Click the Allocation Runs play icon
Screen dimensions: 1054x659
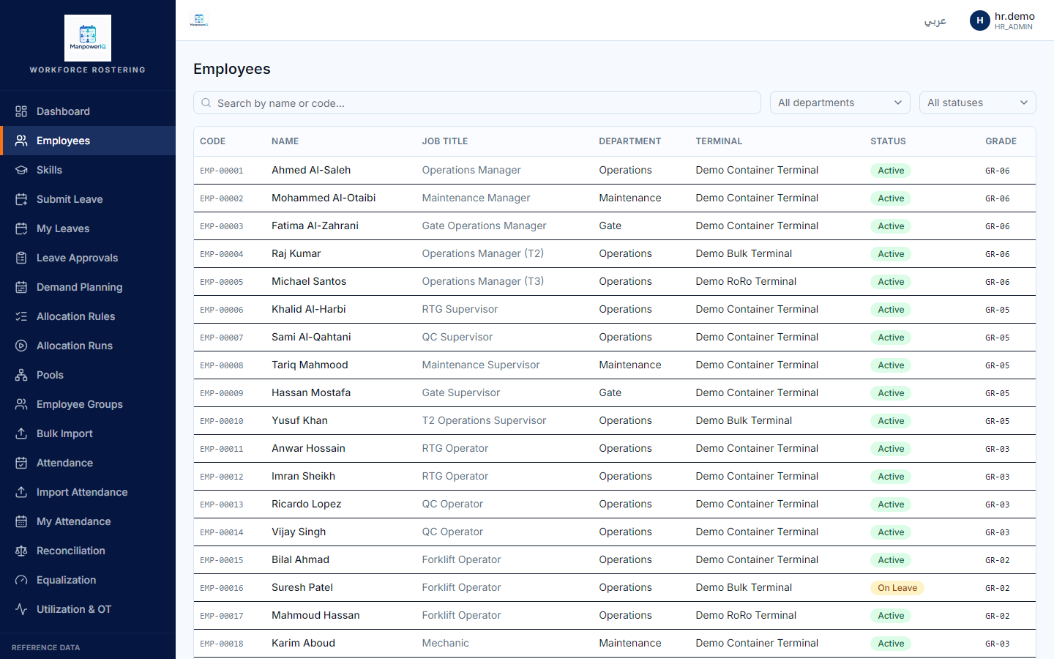(x=21, y=346)
